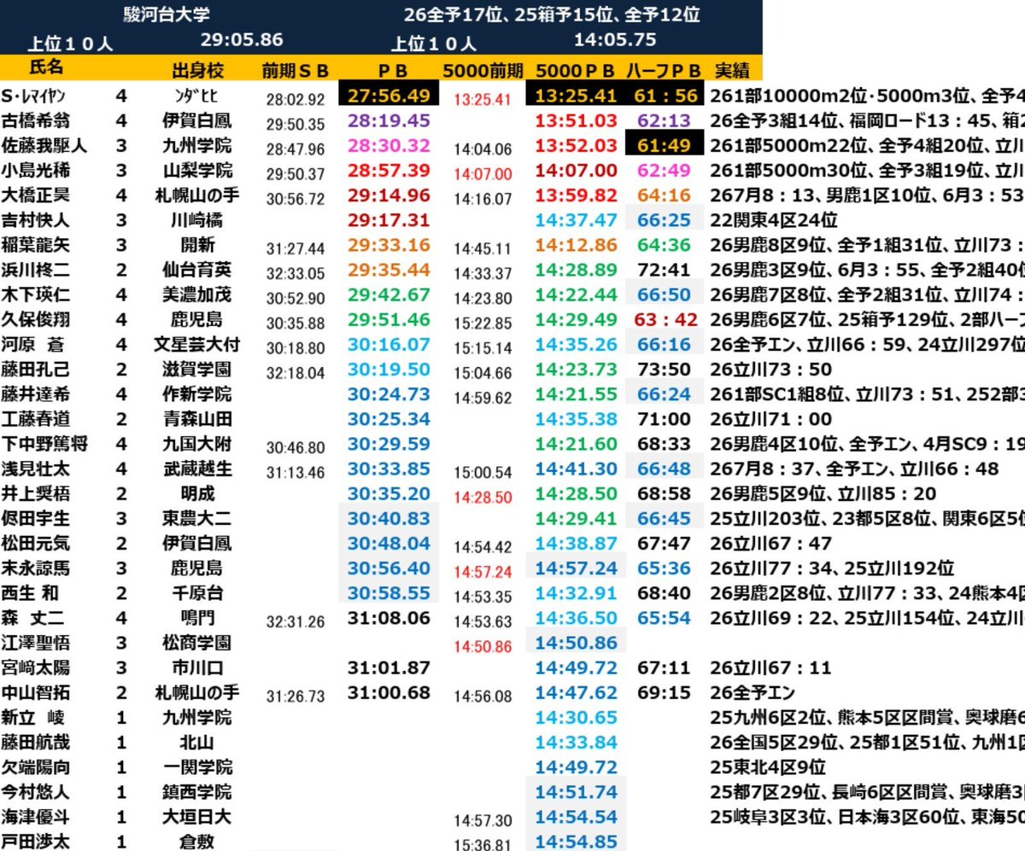1025x851 pixels.
Task: Select the 72:41 half PB cell
Action: click(x=664, y=270)
